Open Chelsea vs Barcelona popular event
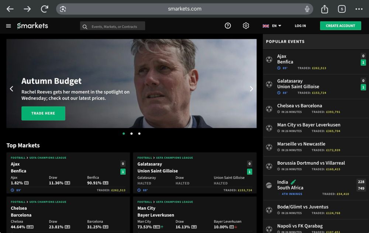 tap(316, 109)
